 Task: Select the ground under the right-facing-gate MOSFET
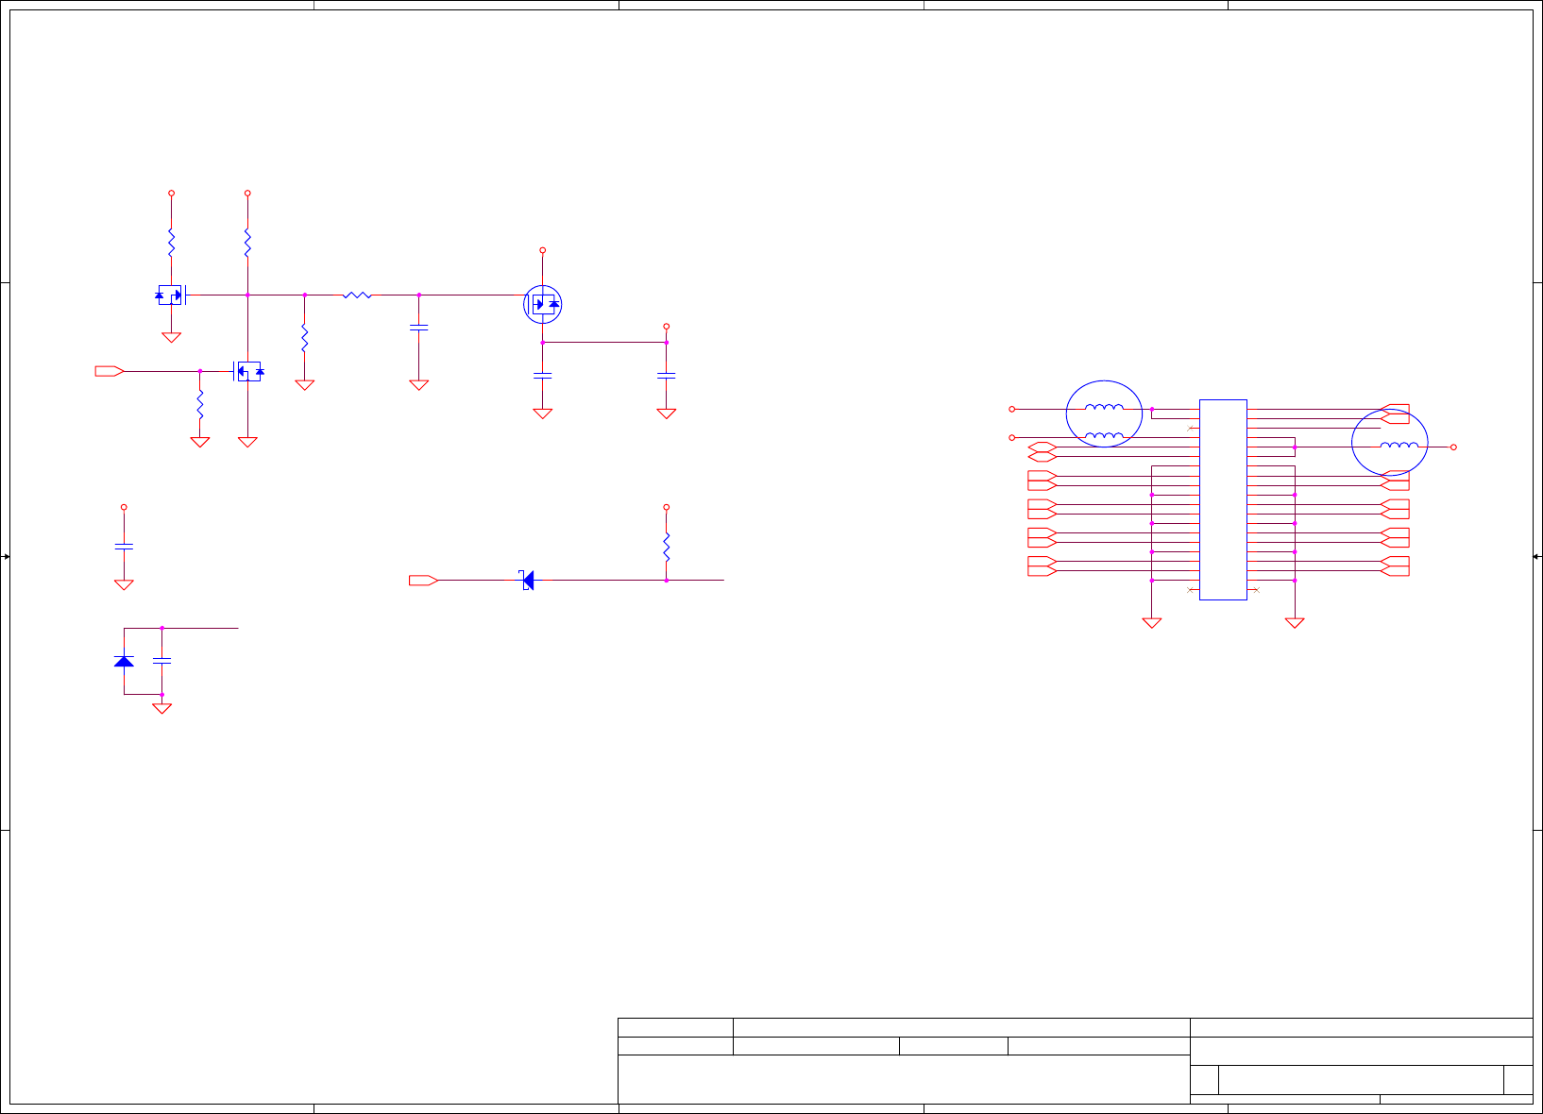point(172,337)
